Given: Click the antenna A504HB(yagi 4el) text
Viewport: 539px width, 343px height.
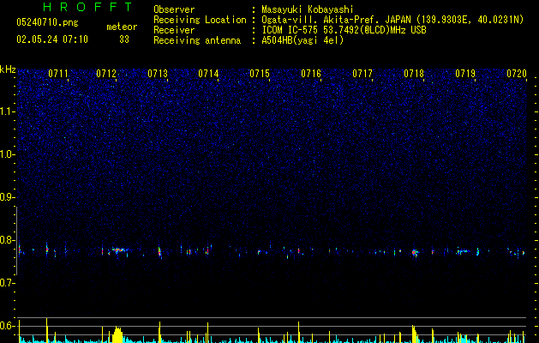Looking at the screenshot, I should coord(302,40).
